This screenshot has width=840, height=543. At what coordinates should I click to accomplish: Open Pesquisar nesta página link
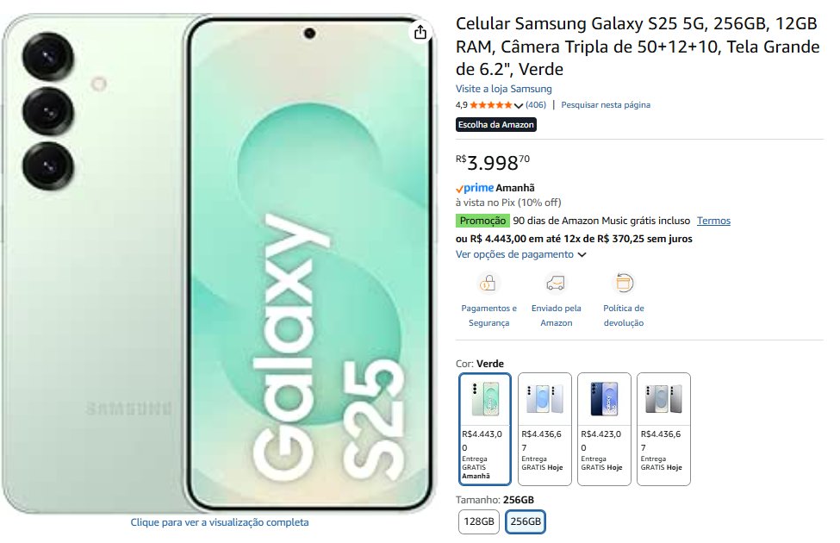click(606, 105)
